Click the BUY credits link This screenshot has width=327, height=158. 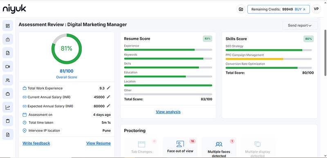[300, 9]
